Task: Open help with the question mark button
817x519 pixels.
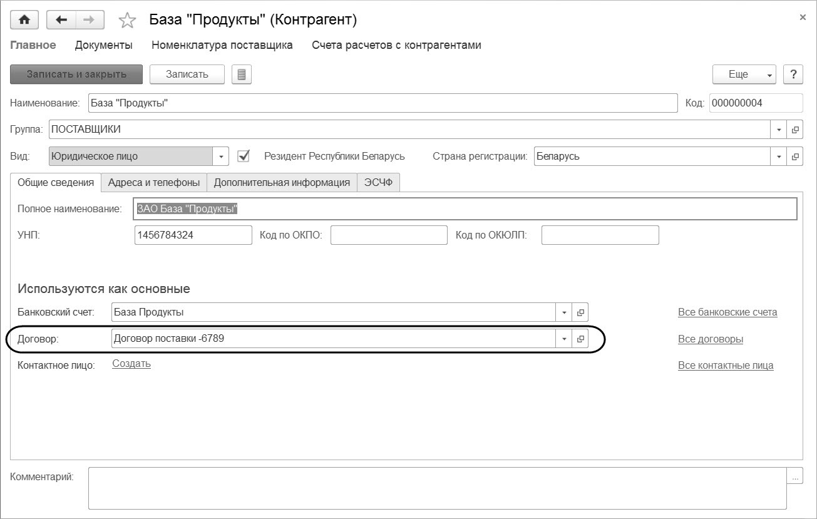Action: (793, 74)
